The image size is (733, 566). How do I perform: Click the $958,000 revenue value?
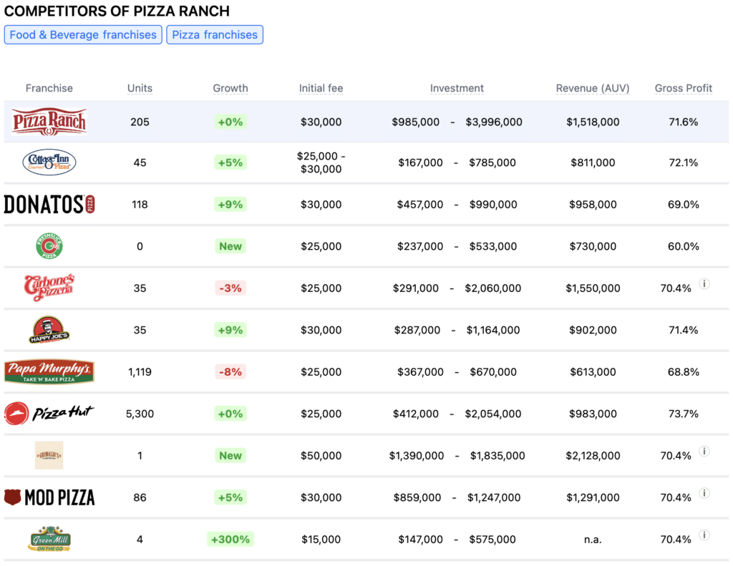(x=593, y=204)
